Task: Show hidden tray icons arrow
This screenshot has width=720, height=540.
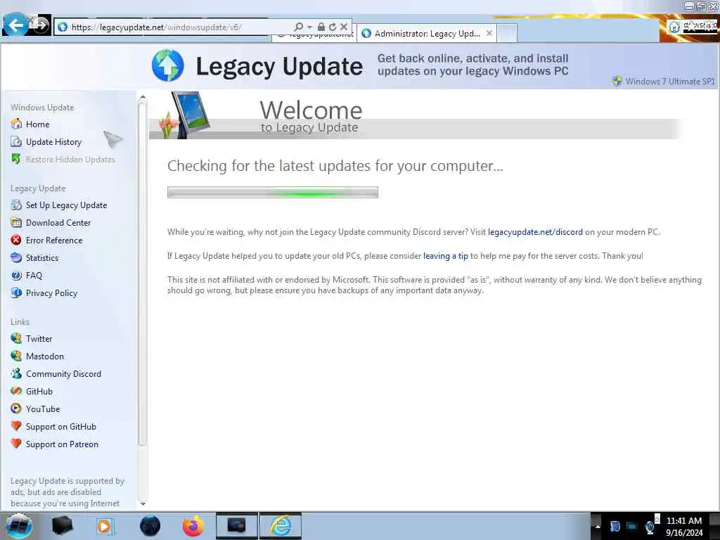Action: click(x=598, y=526)
